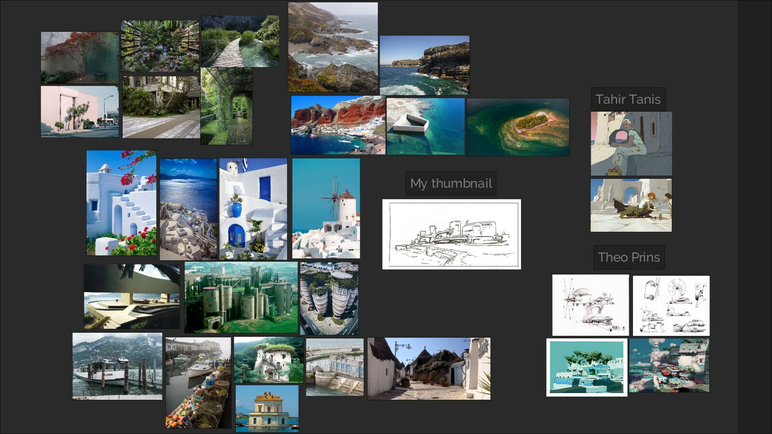The height and width of the screenshot is (434, 772).
Task: Select the wooden boardwalk through reeds photo
Action: coord(240,41)
